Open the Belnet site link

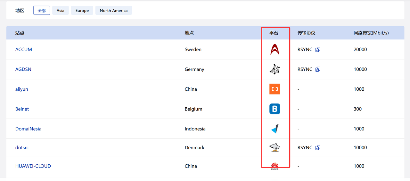coord(22,109)
